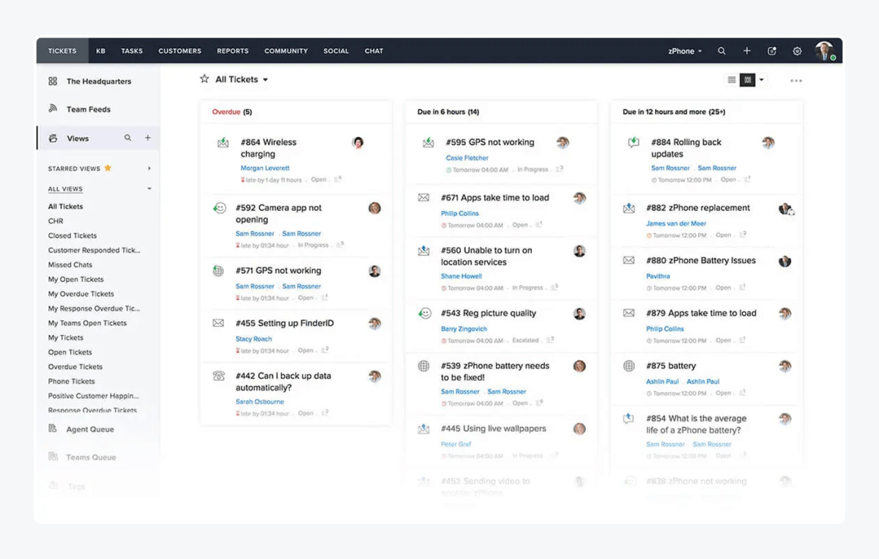
Task: Switch to the REPORTS tab
Action: 232,51
